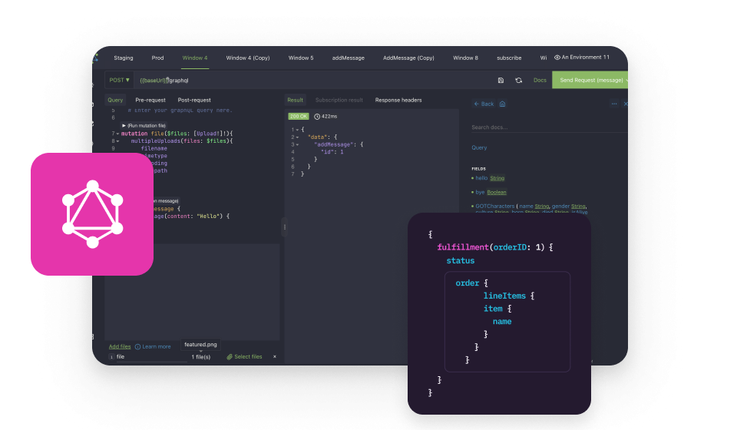Run mutation file inline action
737x430 pixels.
(x=144, y=125)
